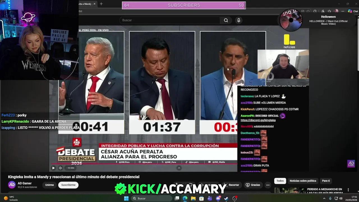The image size is (359, 202).
Task: Click the 'En vivo' live indicator
Action: (x=70, y=168)
